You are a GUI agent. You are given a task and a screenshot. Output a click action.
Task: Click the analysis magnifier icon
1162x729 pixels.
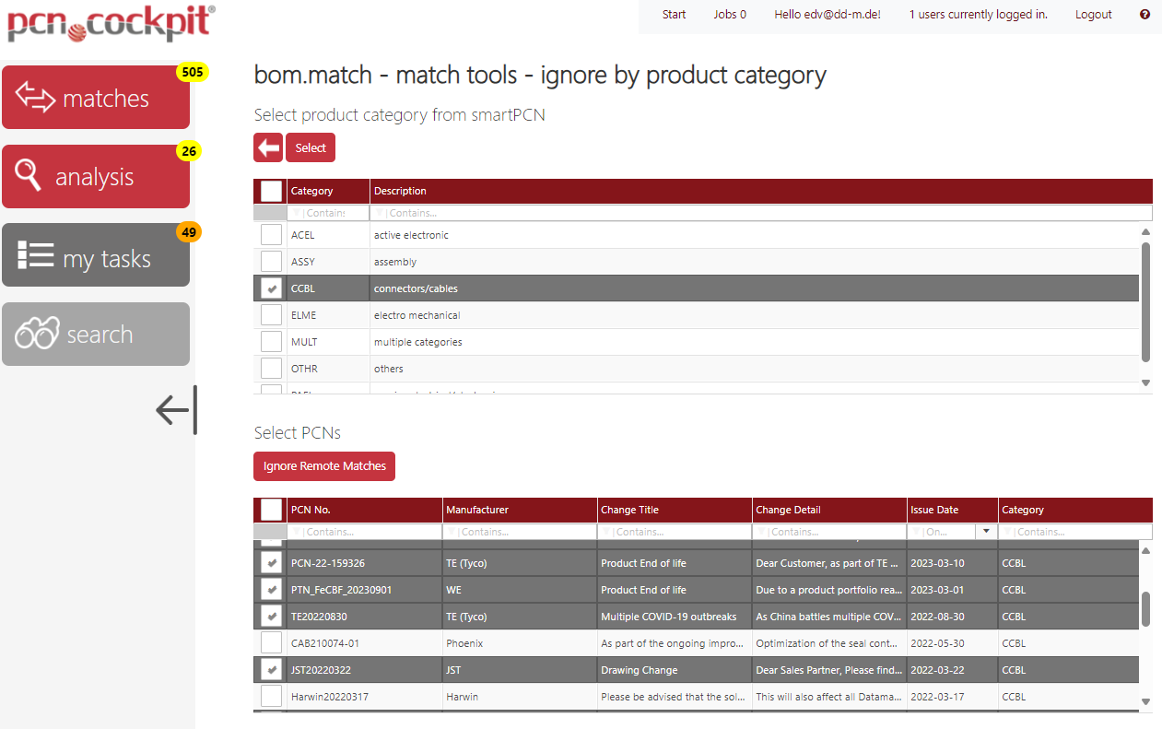29,175
